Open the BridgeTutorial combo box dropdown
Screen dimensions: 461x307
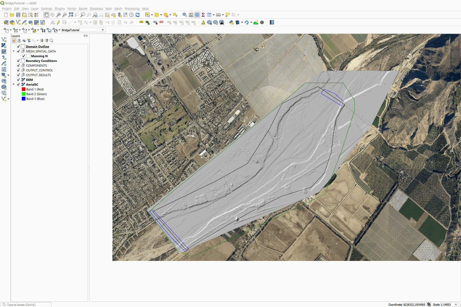(103, 30)
